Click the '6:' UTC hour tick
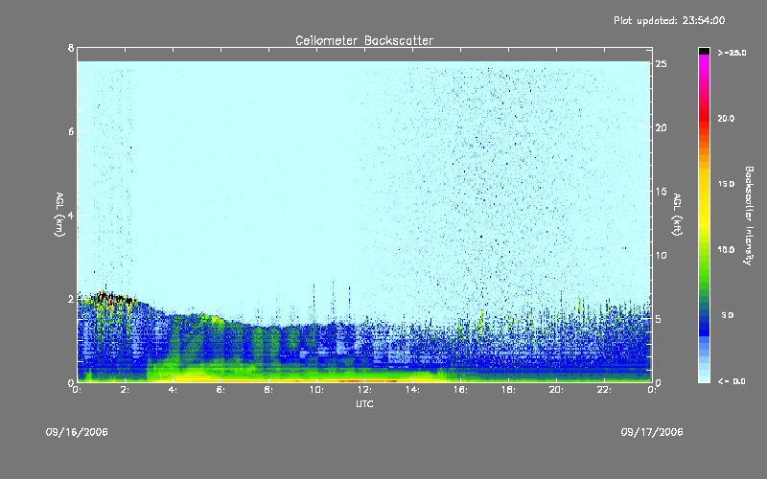 point(221,390)
